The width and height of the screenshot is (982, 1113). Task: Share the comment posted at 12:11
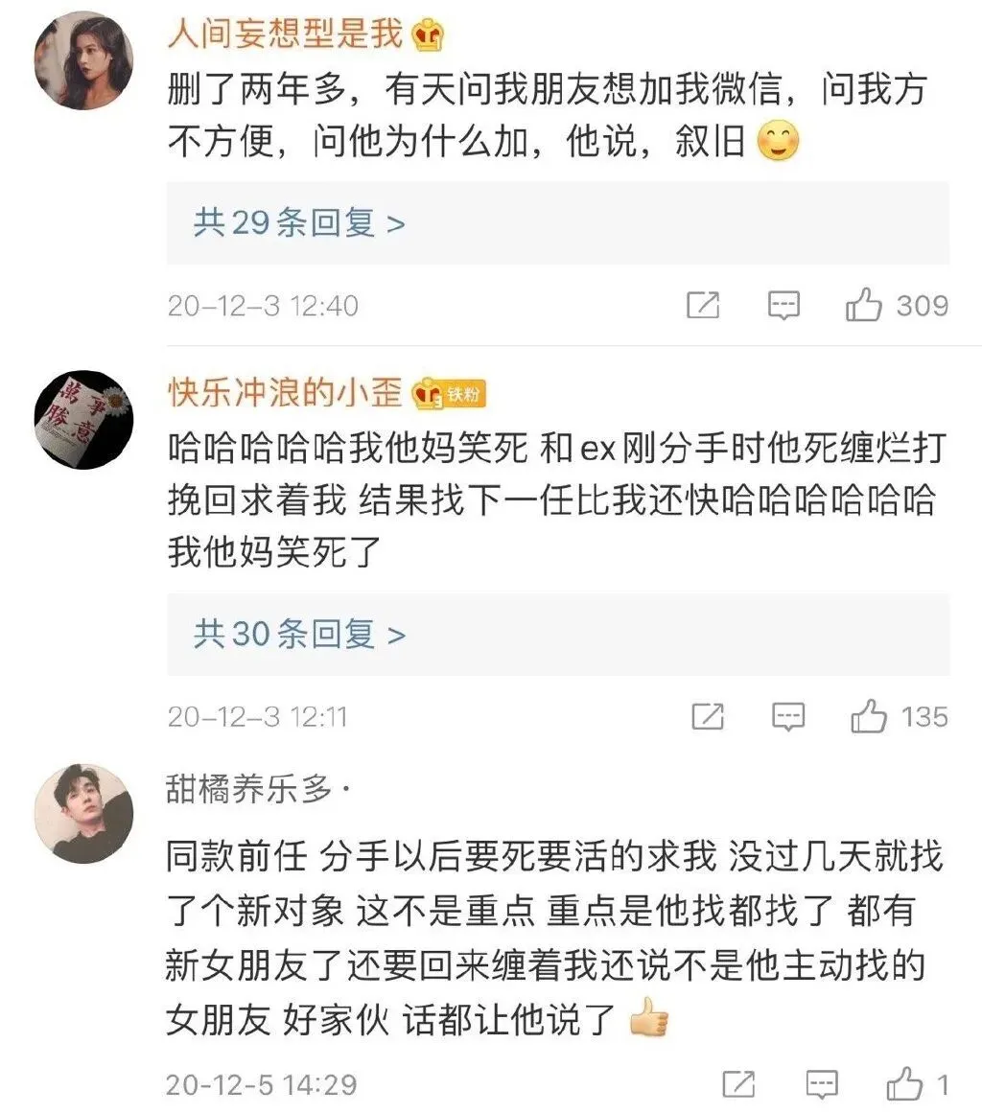tap(708, 715)
